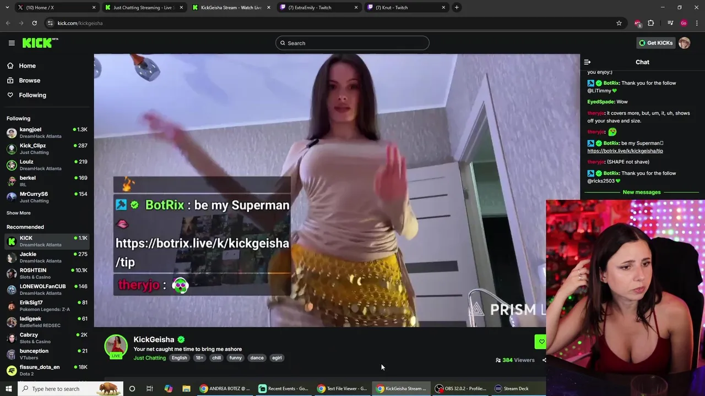Jump to New messages in chat
The width and height of the screenshot is (705, 396).
tap(642, 192)
